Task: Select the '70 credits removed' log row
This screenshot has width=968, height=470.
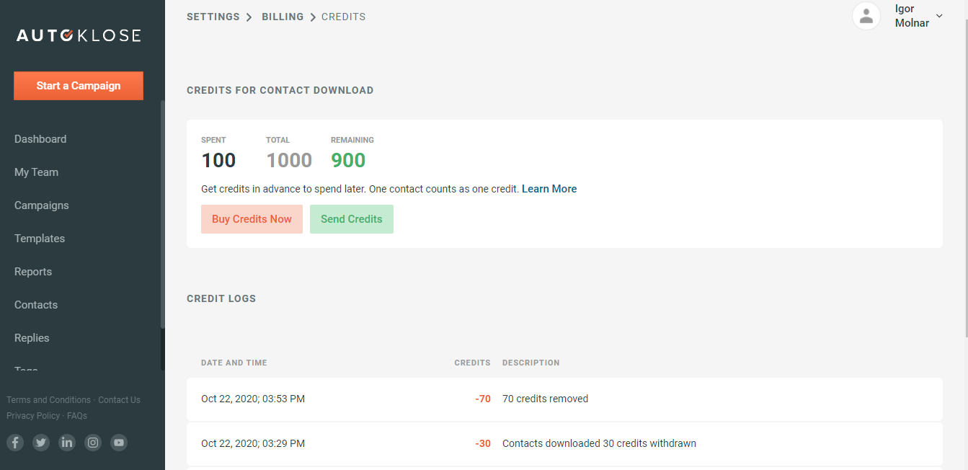Action: pos(564,399)
